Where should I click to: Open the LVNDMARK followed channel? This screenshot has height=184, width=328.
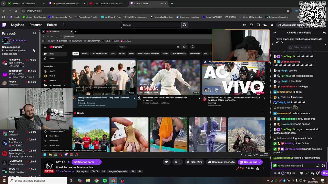point(19,163)
